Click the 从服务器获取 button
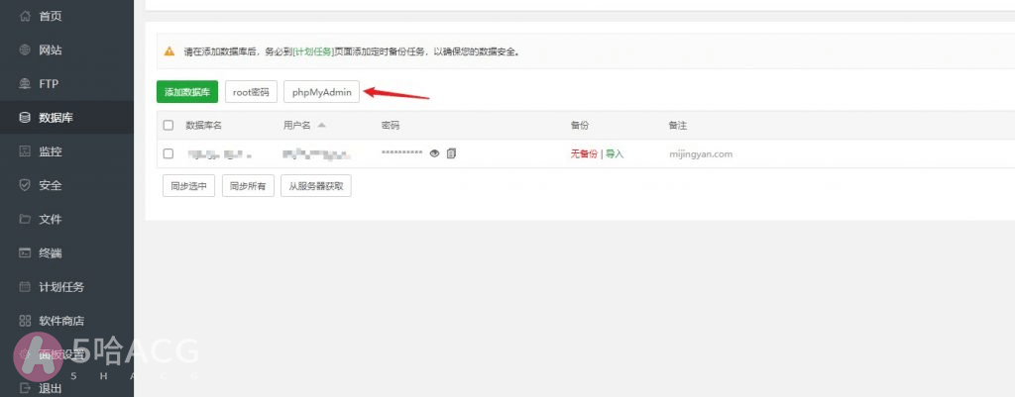The width and height of the screenshot is (1015, 397). point(316,185)
